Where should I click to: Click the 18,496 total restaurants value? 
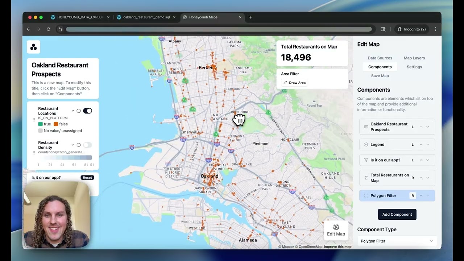[296, 57]
